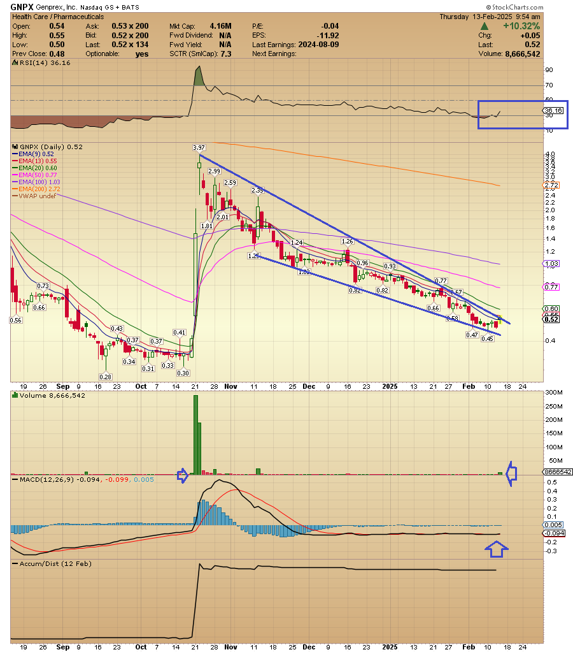Click the Volume 8,666,542 panel title
This screenshot has height=652, width=573.
(52, 395)
